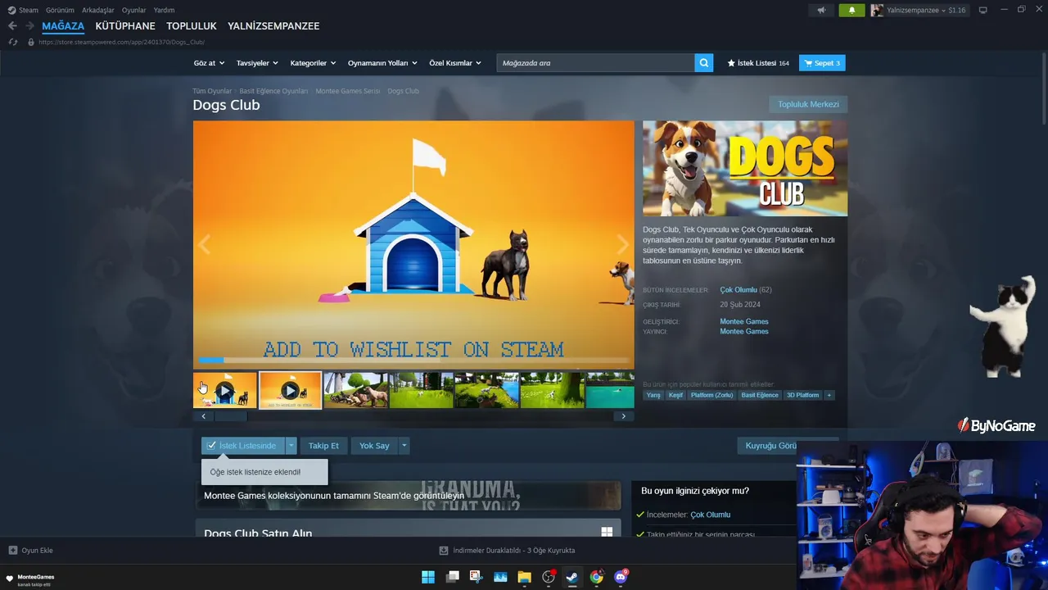Click the Windows platform icon in purchase box
The image size is (1048, 590).
click(607, 533)
